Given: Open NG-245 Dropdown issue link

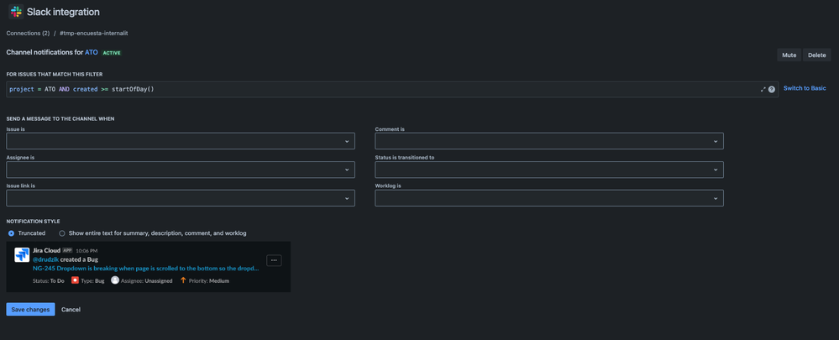Looking at the screenshot, I should click(146, 269).
